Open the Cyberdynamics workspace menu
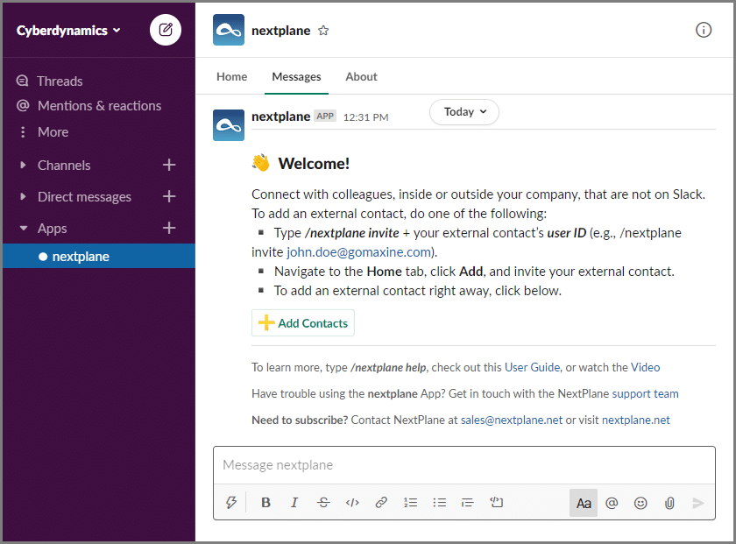 click(68, 31)
